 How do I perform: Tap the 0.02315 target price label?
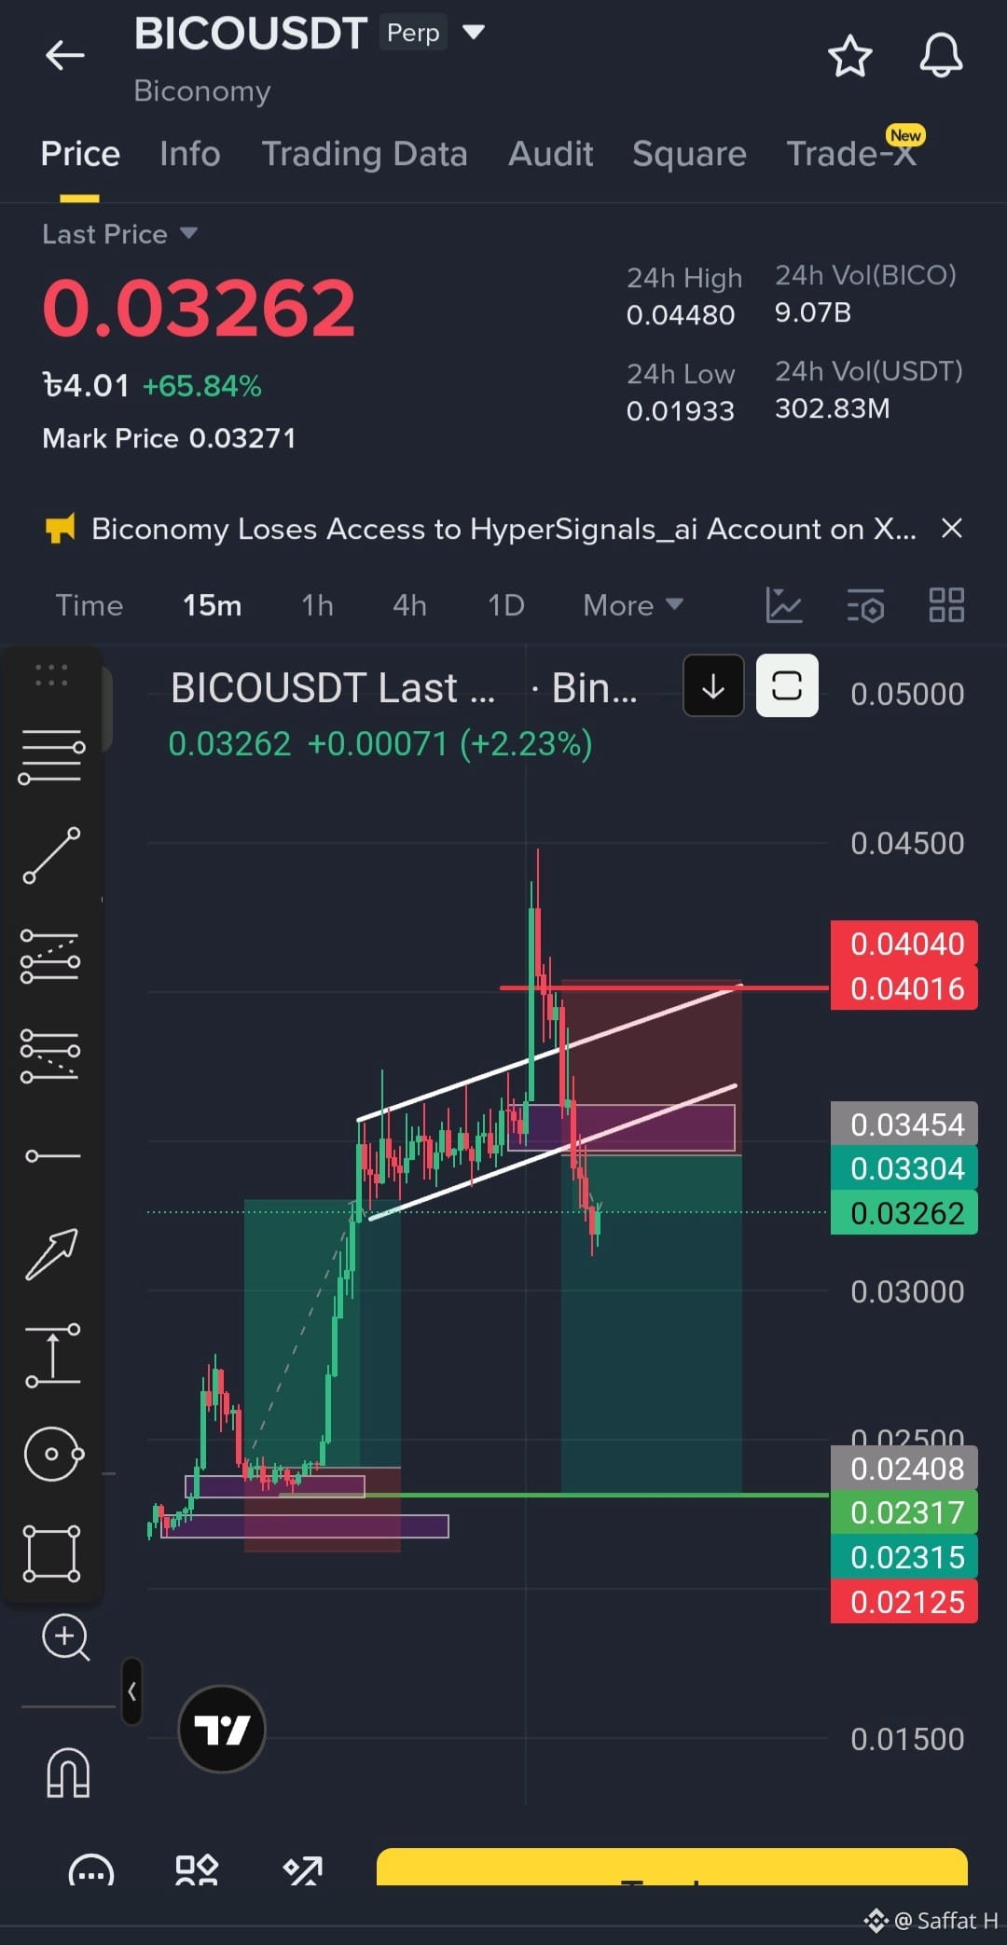coord(904,1557)
